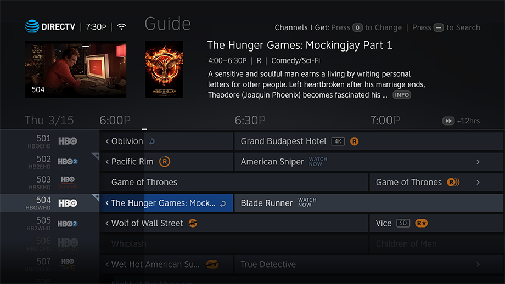This screenshot has height=284, width=505.
Task: Click the SD badge beside Vice
Action: click(403, 223)
